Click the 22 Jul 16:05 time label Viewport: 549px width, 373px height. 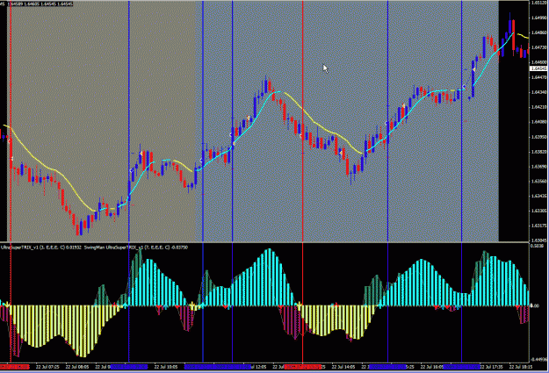click(431, 367)
